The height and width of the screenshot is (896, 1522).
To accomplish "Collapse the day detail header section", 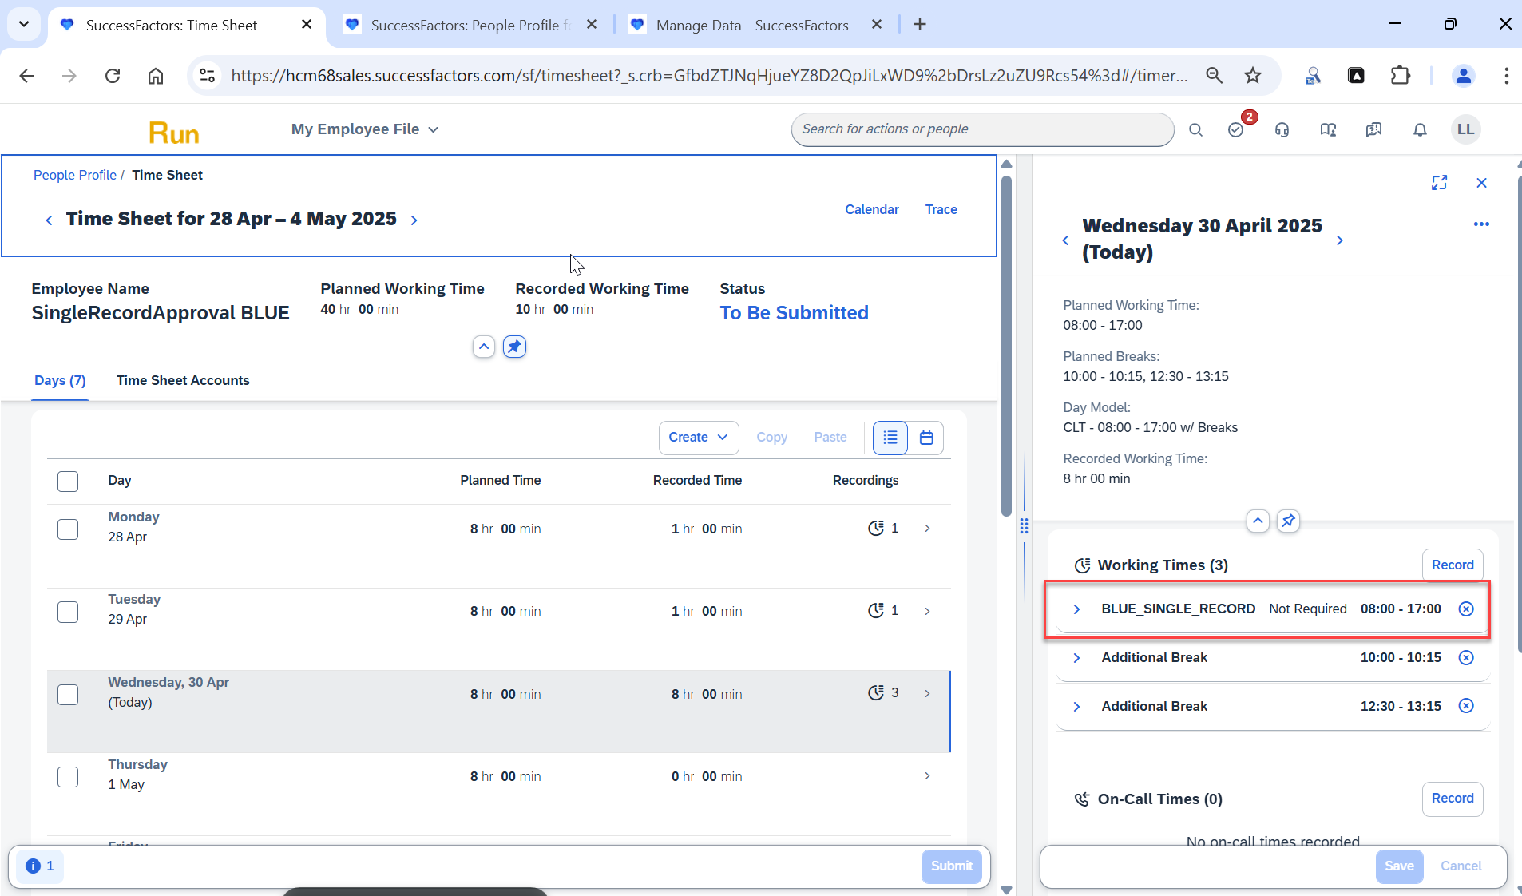I will (1258, 521).
